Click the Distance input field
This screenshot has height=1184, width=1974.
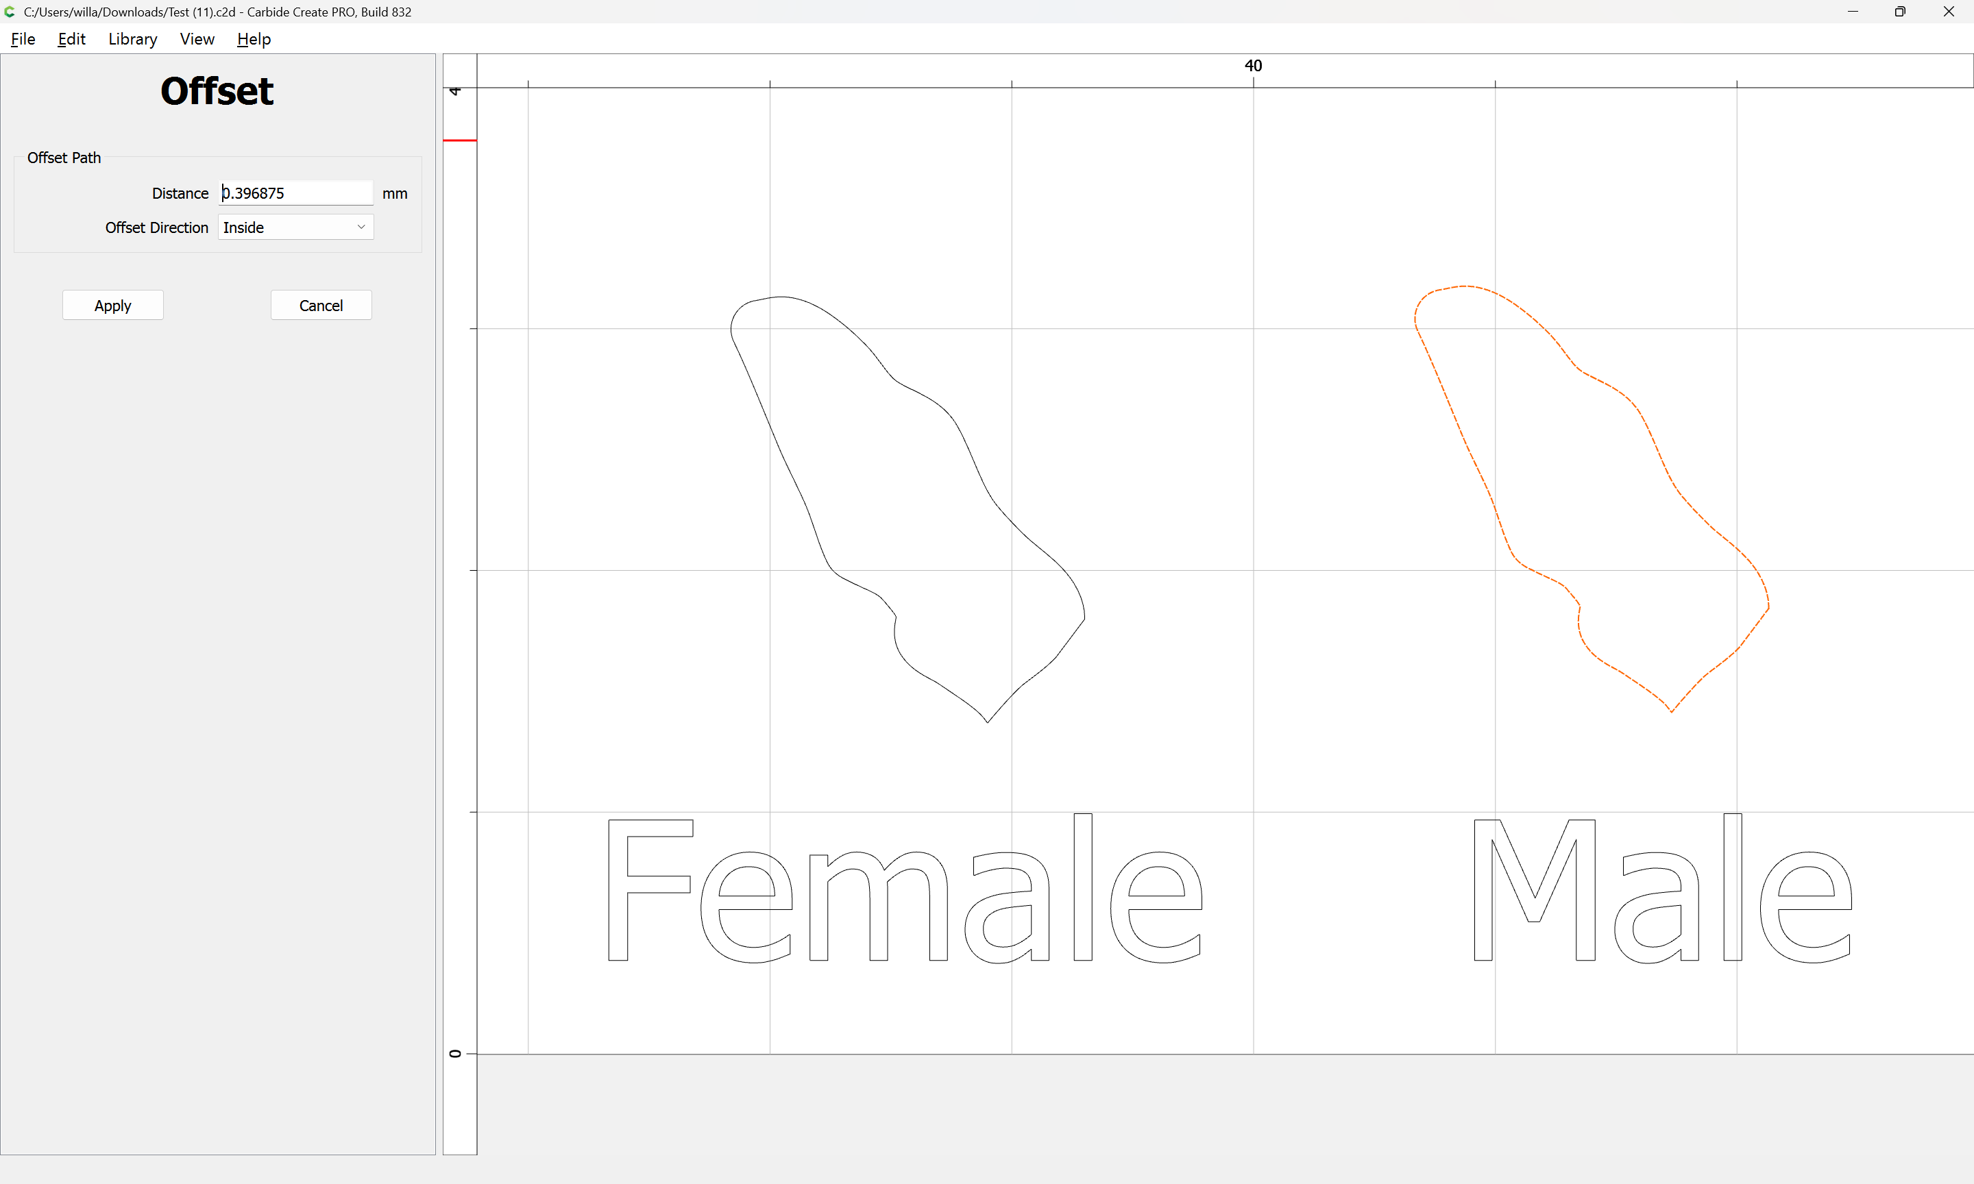(x=295, y=193)
